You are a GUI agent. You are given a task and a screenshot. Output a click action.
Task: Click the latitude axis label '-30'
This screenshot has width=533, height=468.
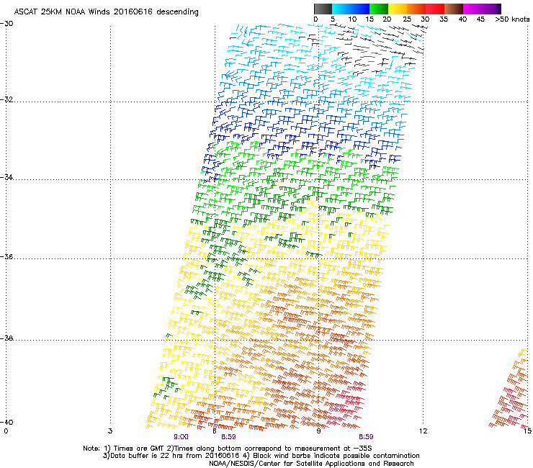pyautogui.click(x=6, y=24)
